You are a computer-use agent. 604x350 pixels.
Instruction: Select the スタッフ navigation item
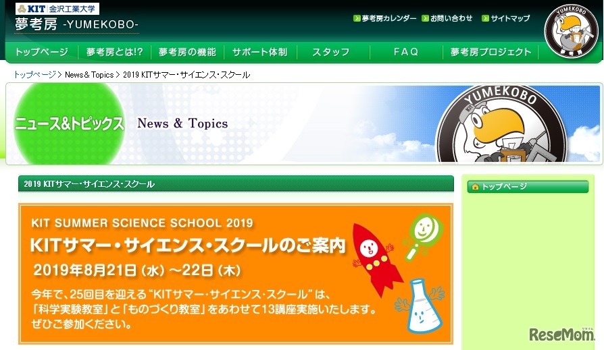[x=331, y=52]
